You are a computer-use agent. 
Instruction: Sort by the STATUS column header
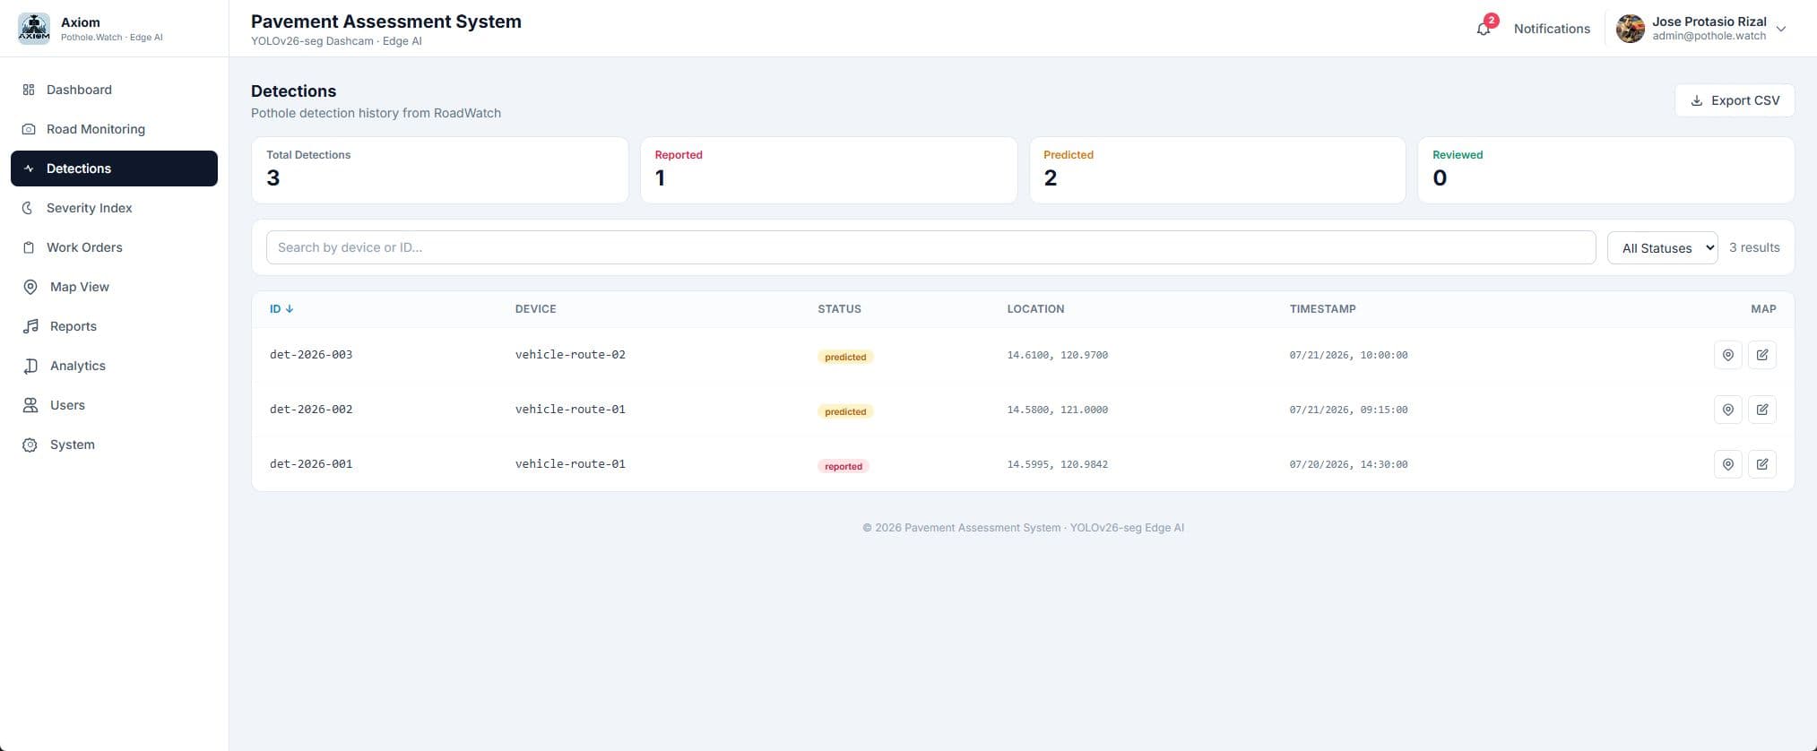tap(839, 309)
